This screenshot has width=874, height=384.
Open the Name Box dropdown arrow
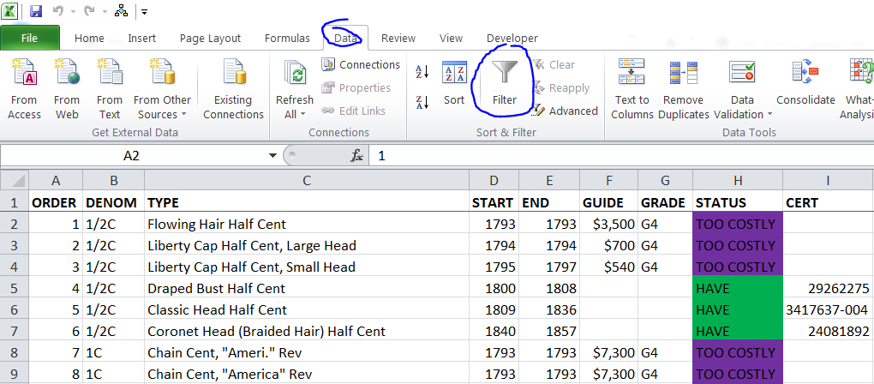272,156
